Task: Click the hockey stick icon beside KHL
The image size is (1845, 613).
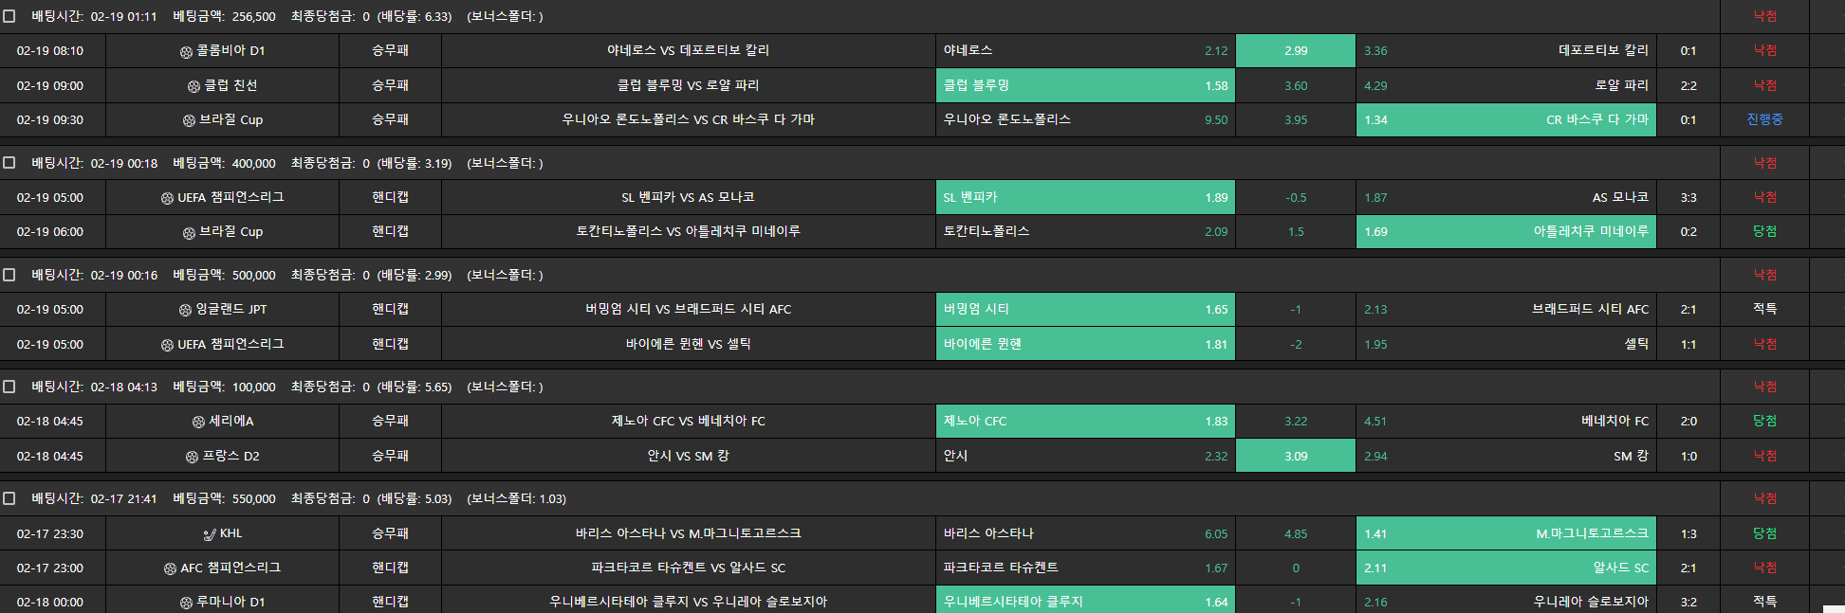Action: pos(210,534)
